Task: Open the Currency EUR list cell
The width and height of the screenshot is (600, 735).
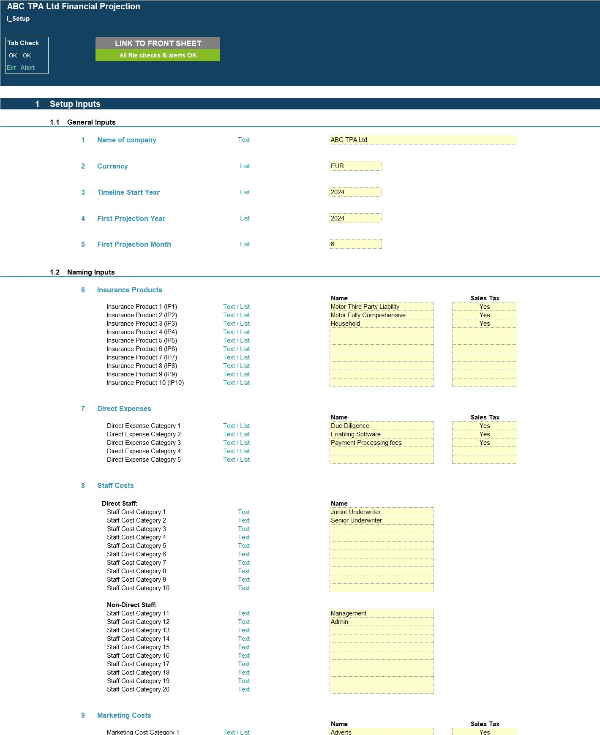Action: (x=355, y=166)
